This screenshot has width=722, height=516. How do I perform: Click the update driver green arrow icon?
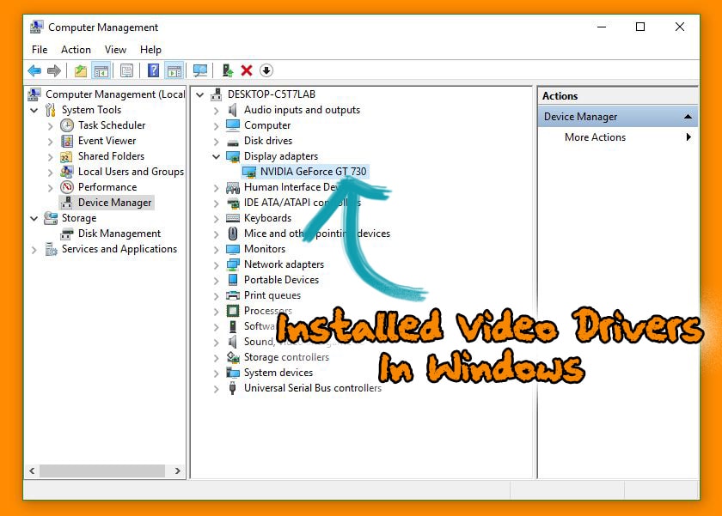(227, 70)
